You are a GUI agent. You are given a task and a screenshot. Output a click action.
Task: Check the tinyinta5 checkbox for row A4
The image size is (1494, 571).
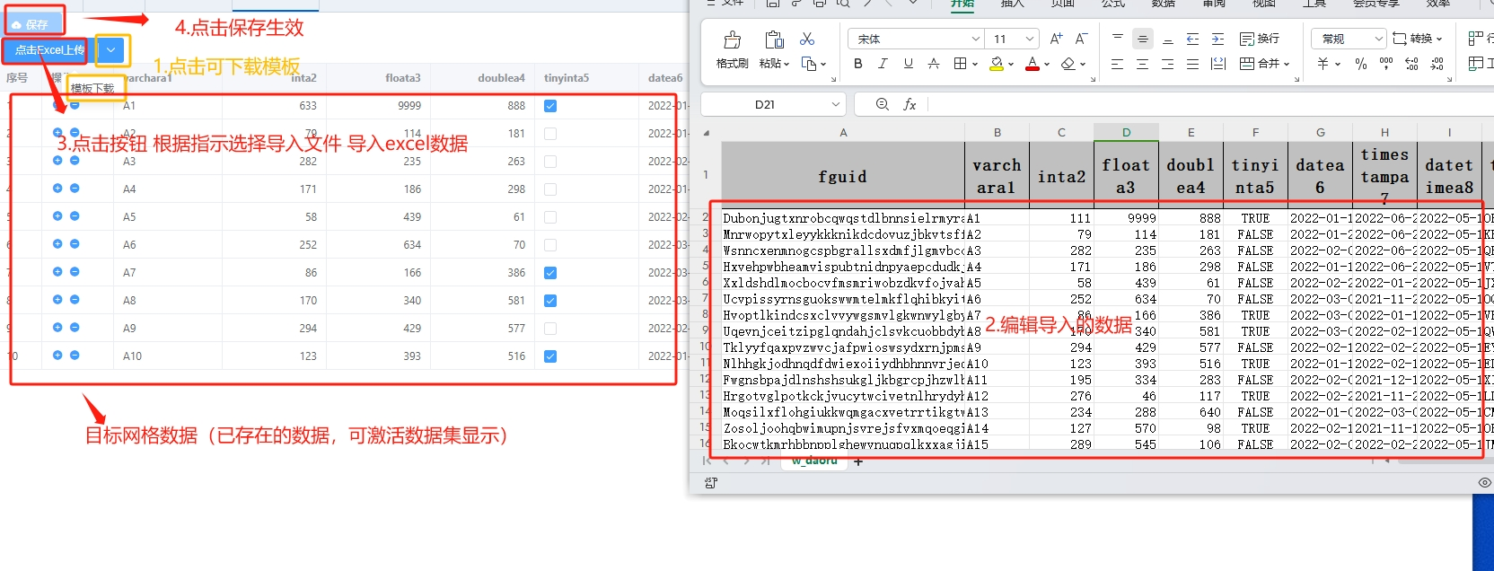550,189
